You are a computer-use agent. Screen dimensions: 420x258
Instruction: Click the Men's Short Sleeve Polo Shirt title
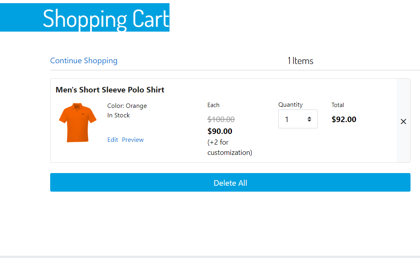(x=110, y=90)
